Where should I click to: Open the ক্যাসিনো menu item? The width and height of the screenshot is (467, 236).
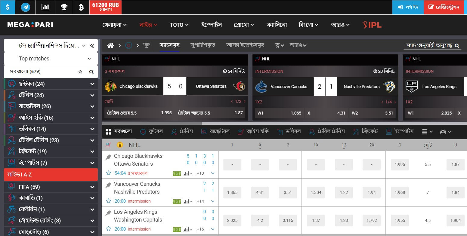click(x=277, y=25)
